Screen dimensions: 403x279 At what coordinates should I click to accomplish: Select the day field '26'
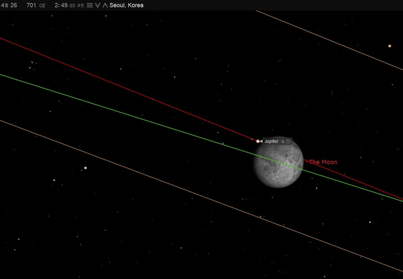(14, 5)
